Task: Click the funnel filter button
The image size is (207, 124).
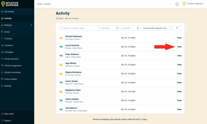Action: (x=177, y=28)
